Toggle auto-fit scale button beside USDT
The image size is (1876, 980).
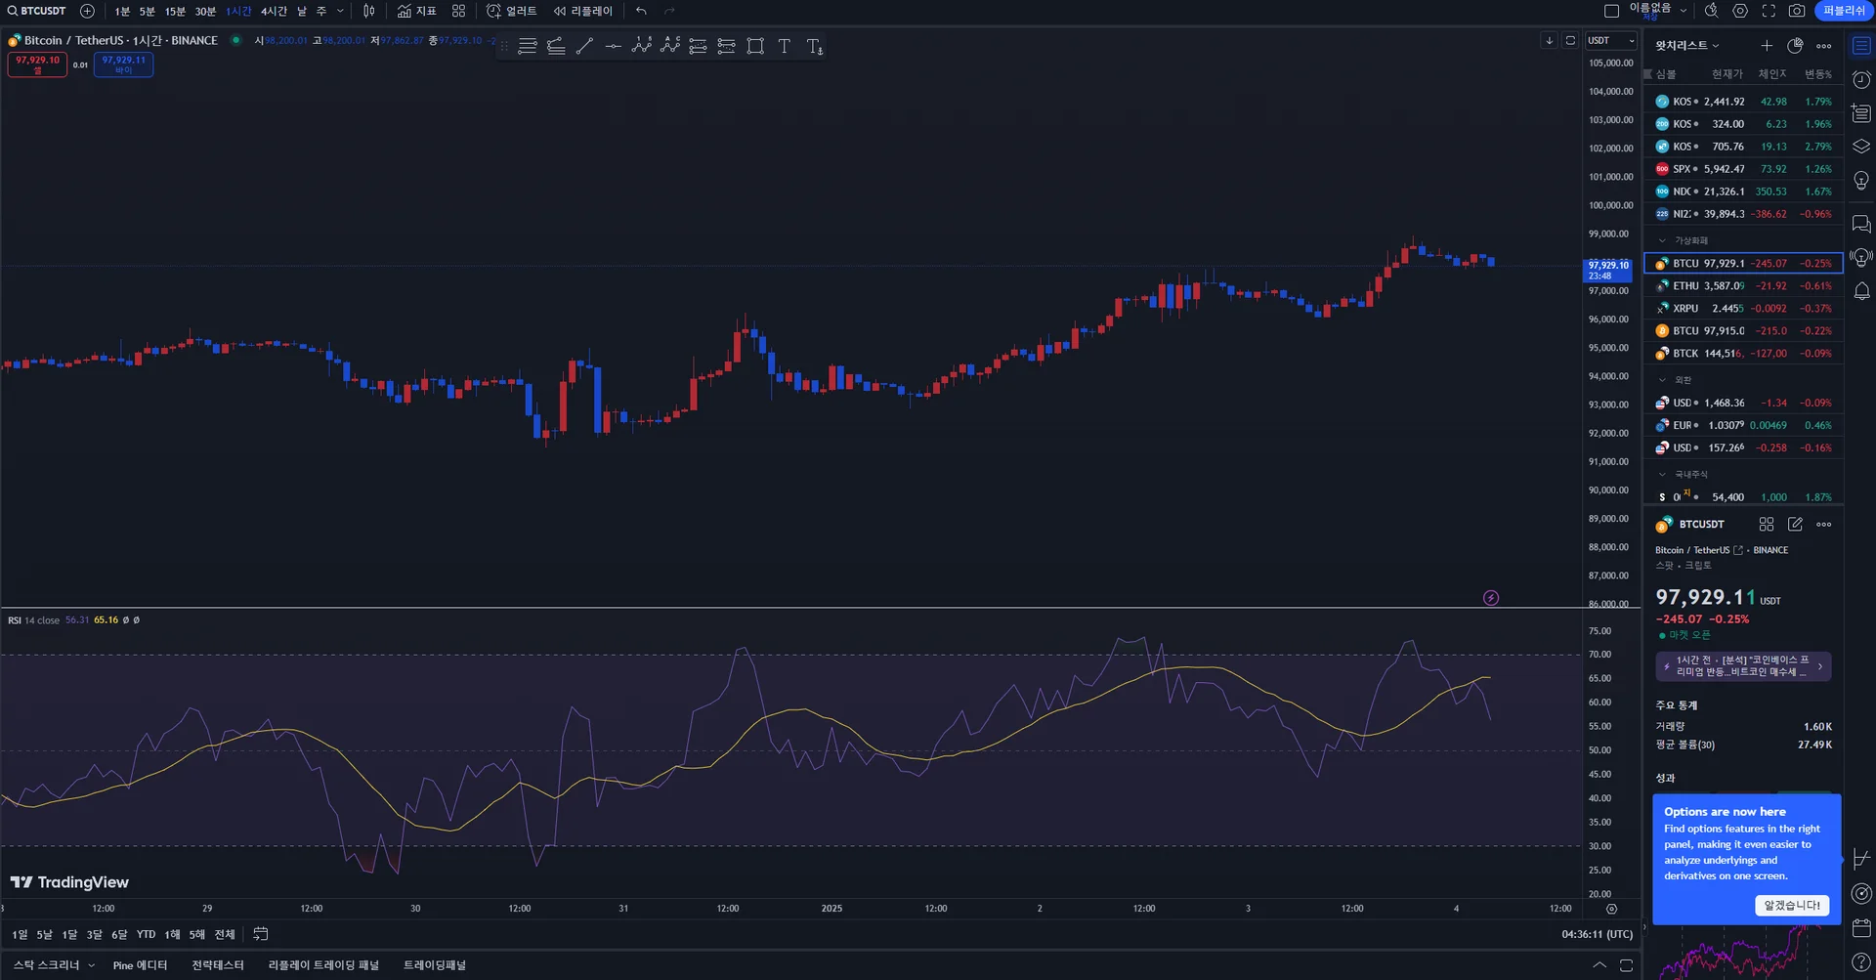tap(1570, 40)
